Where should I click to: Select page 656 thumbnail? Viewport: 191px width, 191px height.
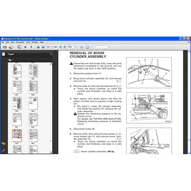coord(33,71)
